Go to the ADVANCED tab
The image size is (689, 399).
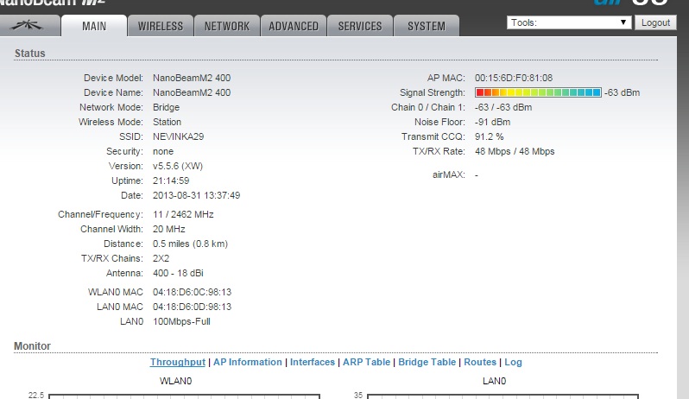click(x=294, y=26)
